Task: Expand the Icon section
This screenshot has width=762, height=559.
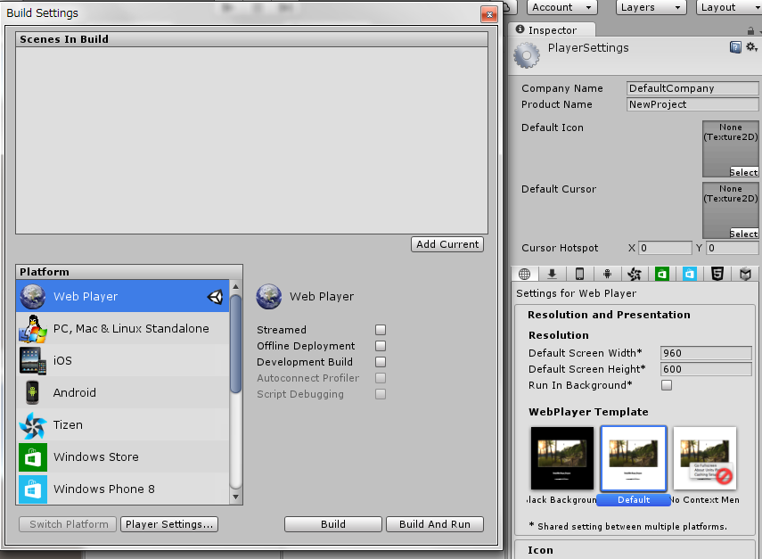Action: 540,550
